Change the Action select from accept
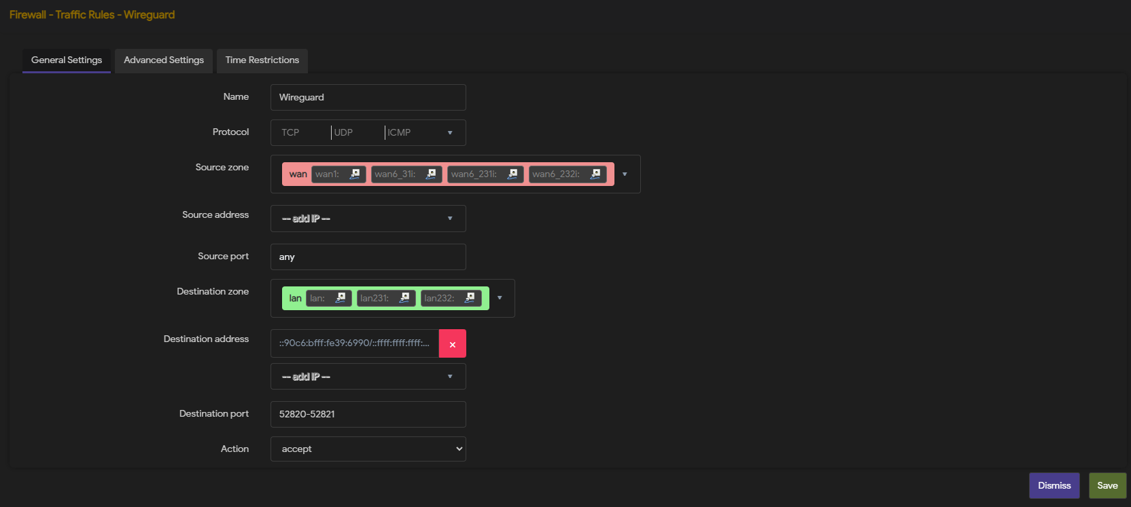Screen dimensions: 1131x507 pyautogui.click(x=368, y=449)
